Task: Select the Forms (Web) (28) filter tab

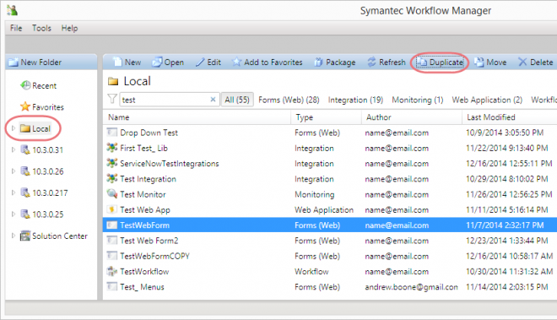Action: [289, 100]
